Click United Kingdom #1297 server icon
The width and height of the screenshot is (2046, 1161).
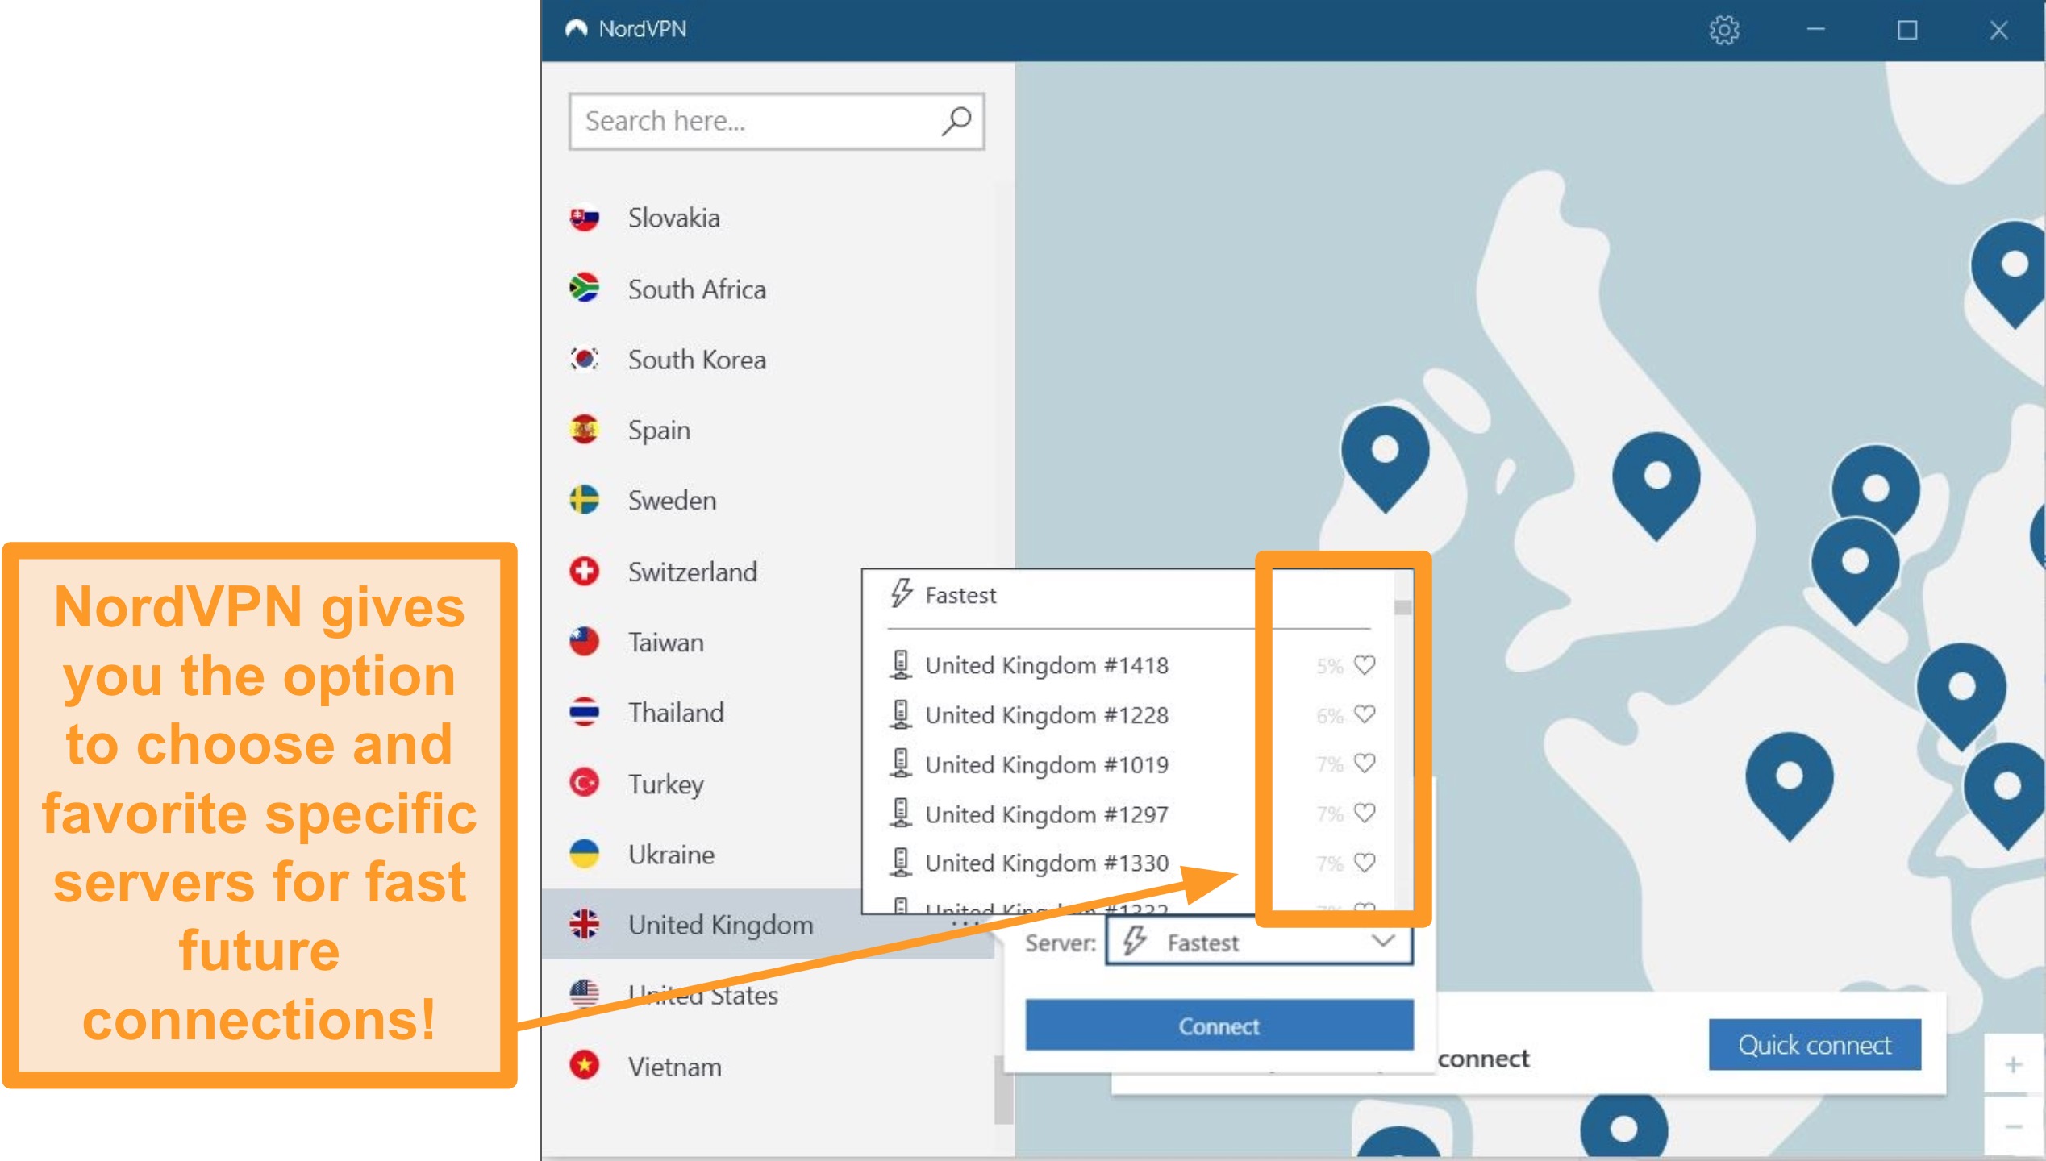(x=901, y=814)
